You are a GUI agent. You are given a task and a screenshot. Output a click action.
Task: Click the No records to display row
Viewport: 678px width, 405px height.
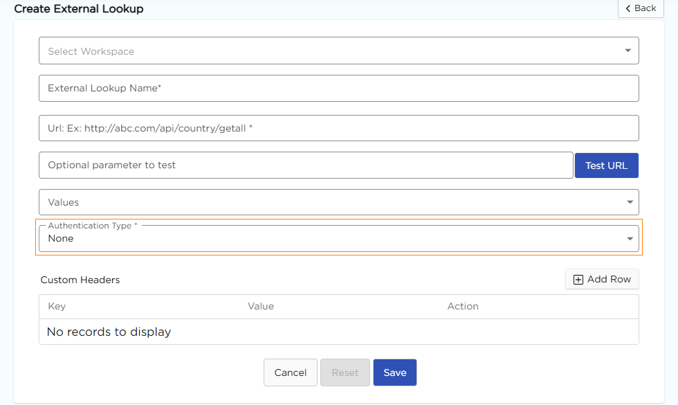[109, 332]
